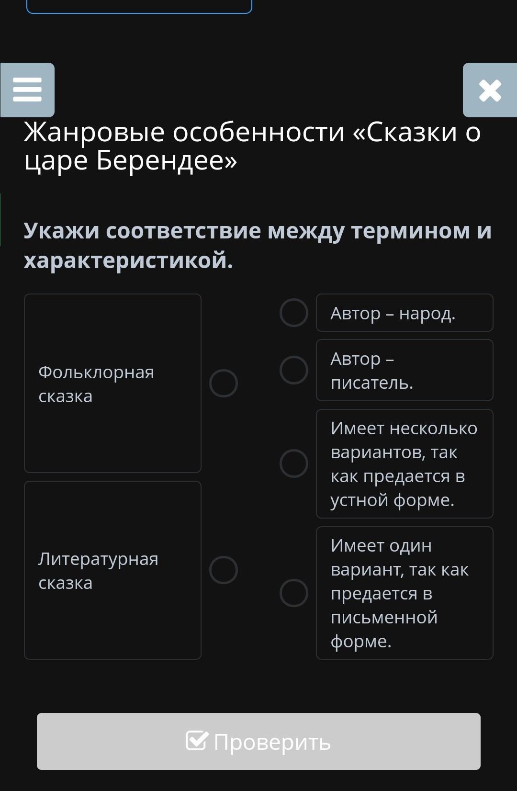Select the circle beside Автор – писатель
Viewport: 517px width, 791px height.
click(x=293, y=370)
